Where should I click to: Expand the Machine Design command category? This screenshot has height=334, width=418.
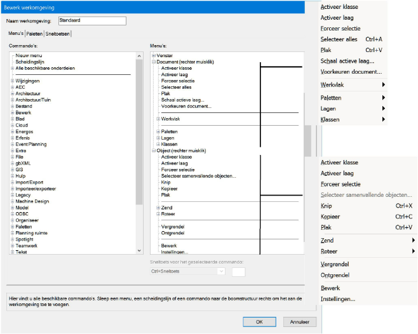coord(13,201)
